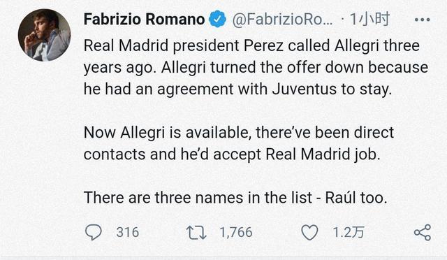Click the line starting 'Real Madrid president Perez'
Image resolution: width=447 pixels, height=260 pixels.
click(251, 46)
